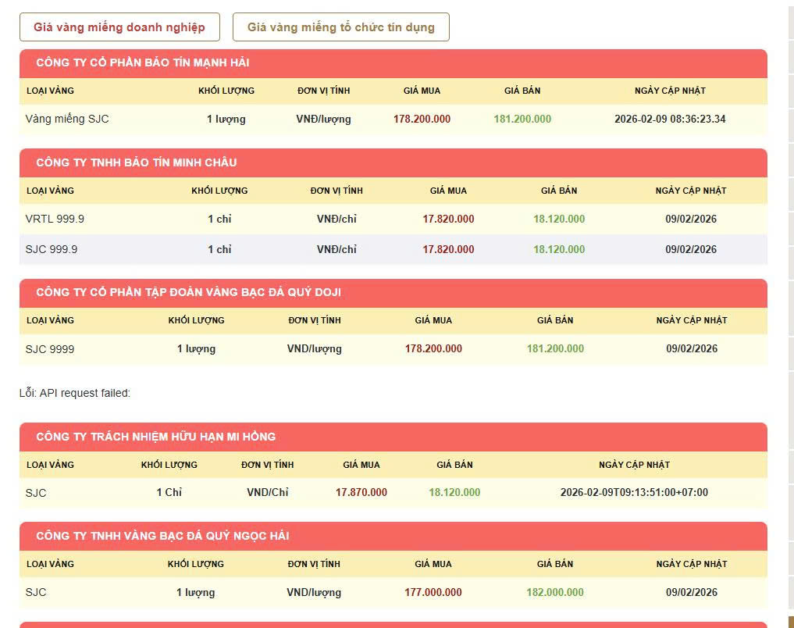Click Mi Hồng buy price 17.870.000
Viewport: 794px width, 628px height.
click(x=361, y=492)
